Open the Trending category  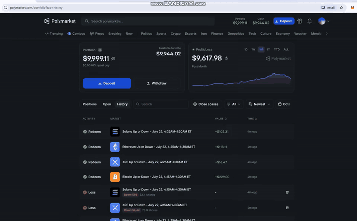[54, 34]
